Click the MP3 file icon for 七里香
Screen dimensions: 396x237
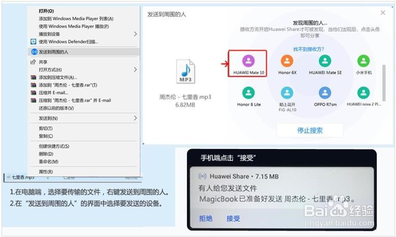tap(186, 72)
